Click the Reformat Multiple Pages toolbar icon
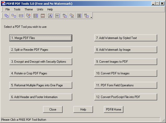The image size is (166, 123). (36, 16)
